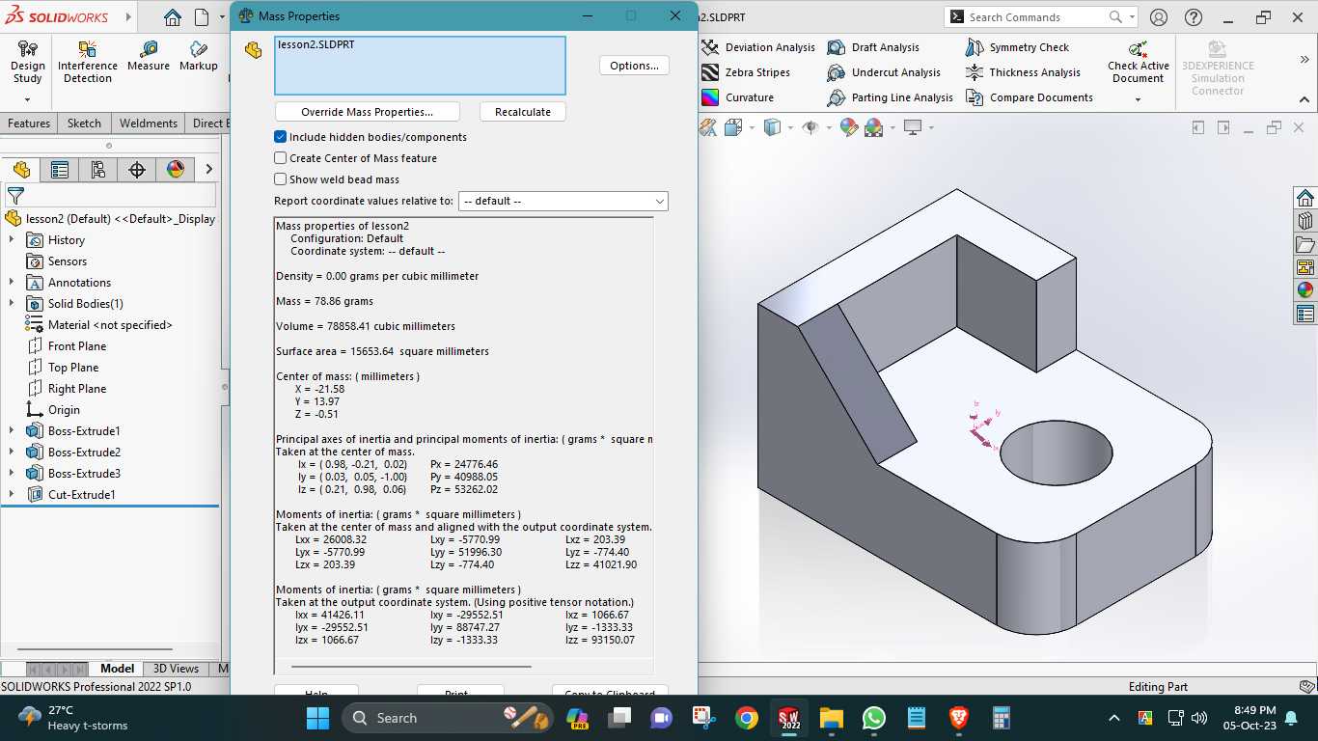Screen dimensions: 1318x741
Task: Expand the Annotations node
Action: (x=12, y=283)
